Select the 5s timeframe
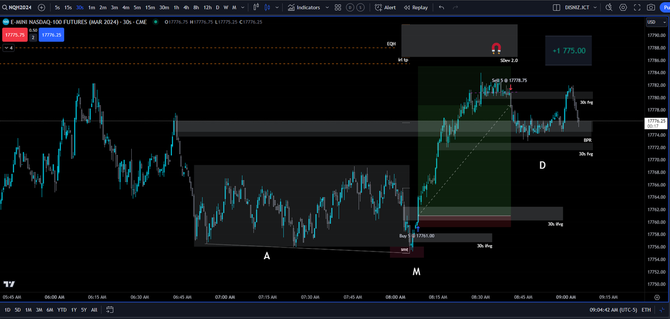Screen dimensions: 670x319 tap(57, 7)
